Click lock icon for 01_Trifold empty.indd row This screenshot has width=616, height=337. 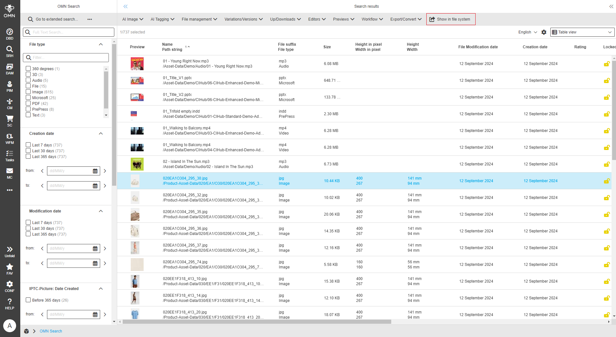coord(606,114)
